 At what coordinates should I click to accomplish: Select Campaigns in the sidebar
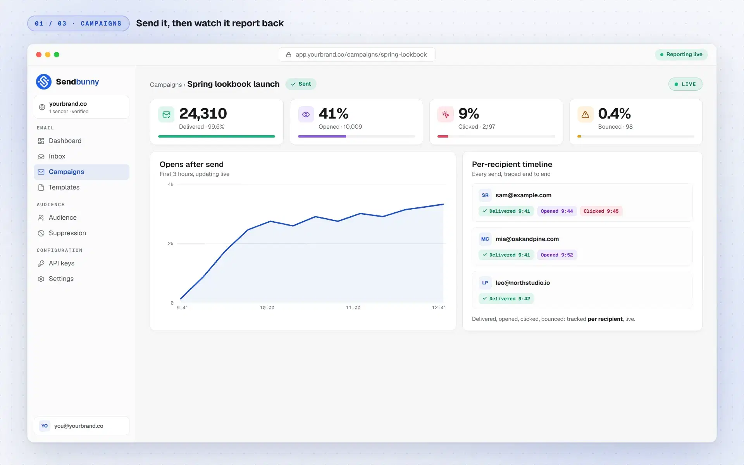(81, 172)
